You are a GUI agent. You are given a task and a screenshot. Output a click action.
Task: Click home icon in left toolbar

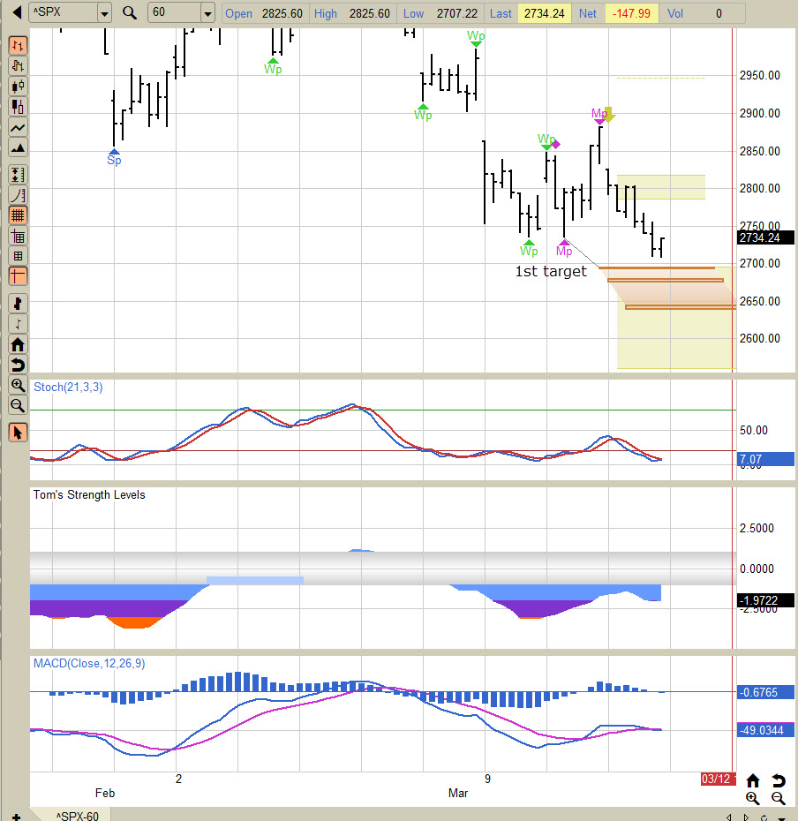click(x=18, y=344)
